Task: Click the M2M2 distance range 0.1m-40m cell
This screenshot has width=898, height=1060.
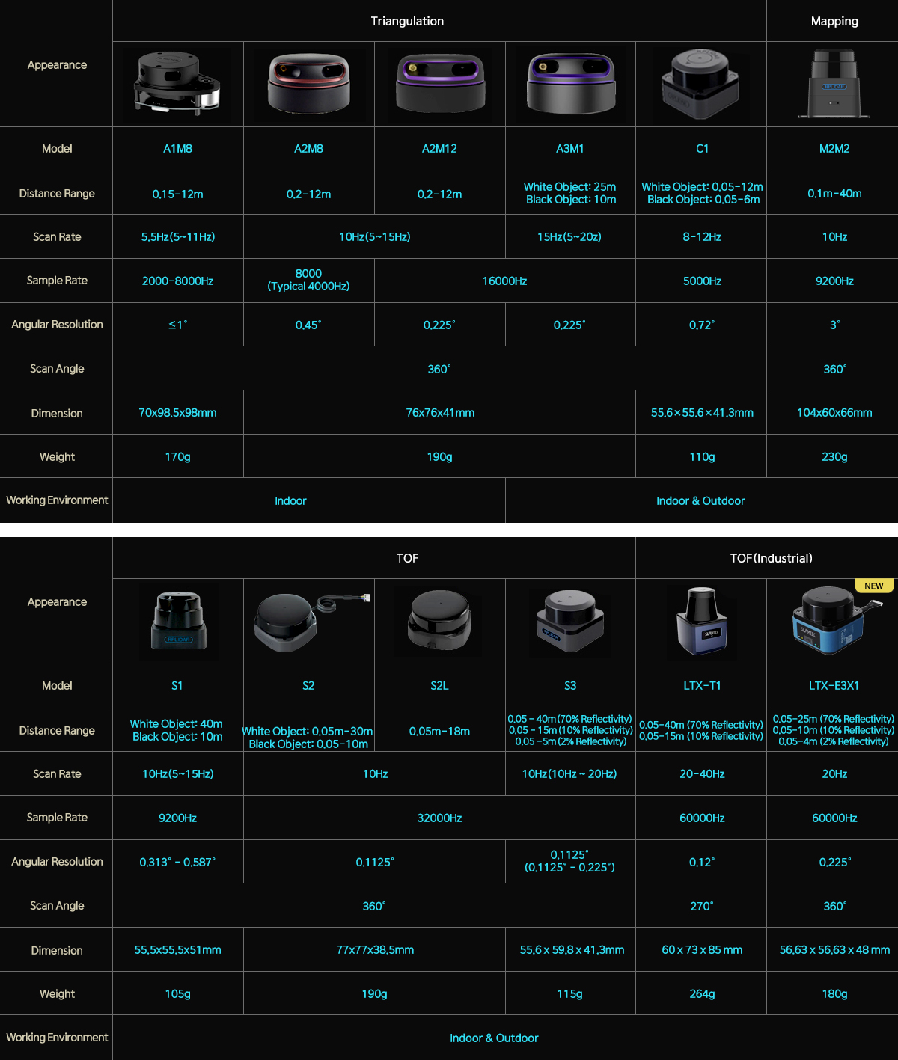Action: [834, 194]
